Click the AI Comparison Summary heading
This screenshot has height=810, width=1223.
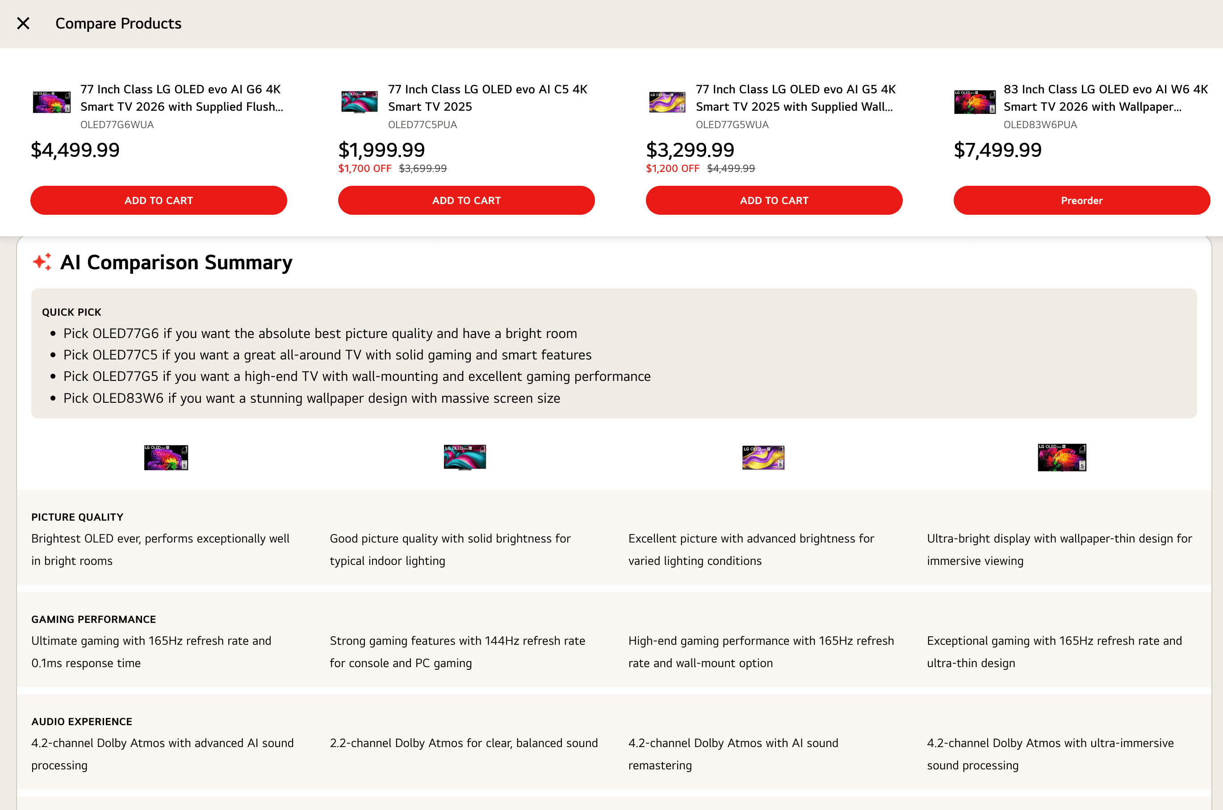[176, 263]
